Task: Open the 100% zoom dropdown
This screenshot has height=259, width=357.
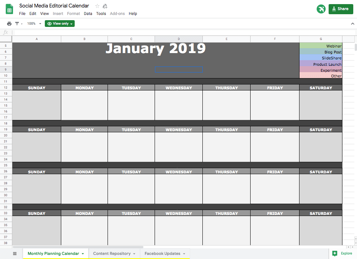Action: pos(34,24)
